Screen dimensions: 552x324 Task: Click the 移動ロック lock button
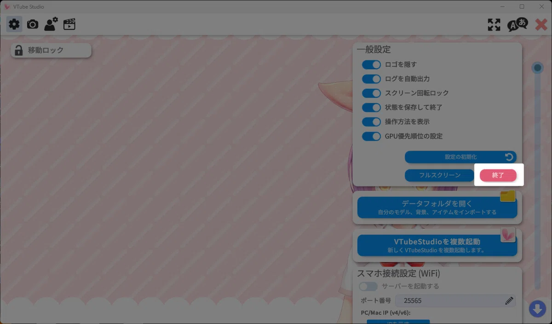coord(51,50)
